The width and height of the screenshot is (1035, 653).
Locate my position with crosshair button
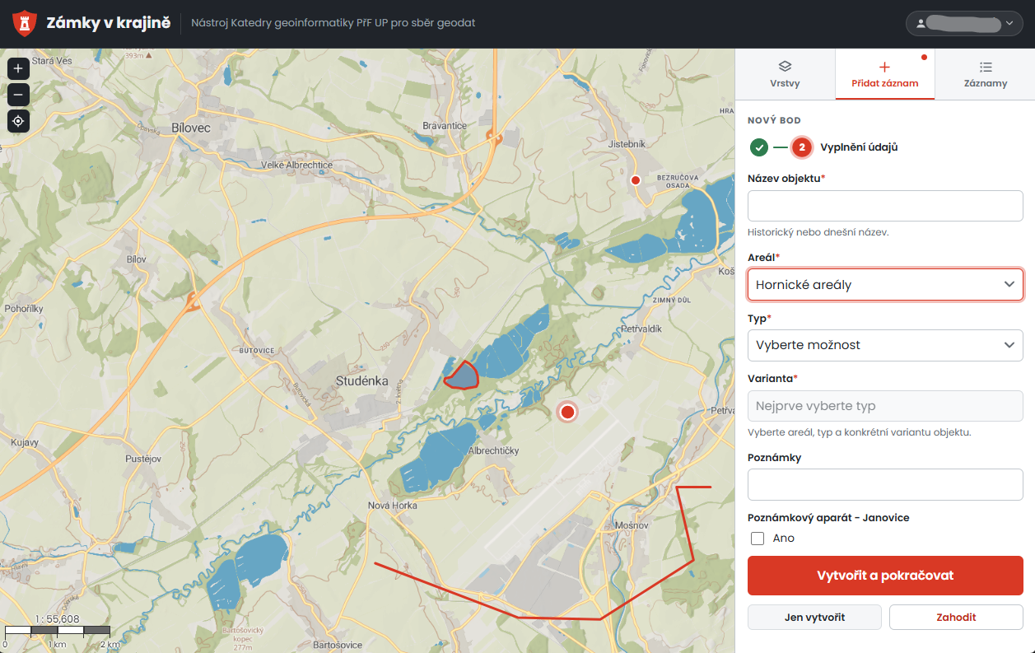click(18, 122)
